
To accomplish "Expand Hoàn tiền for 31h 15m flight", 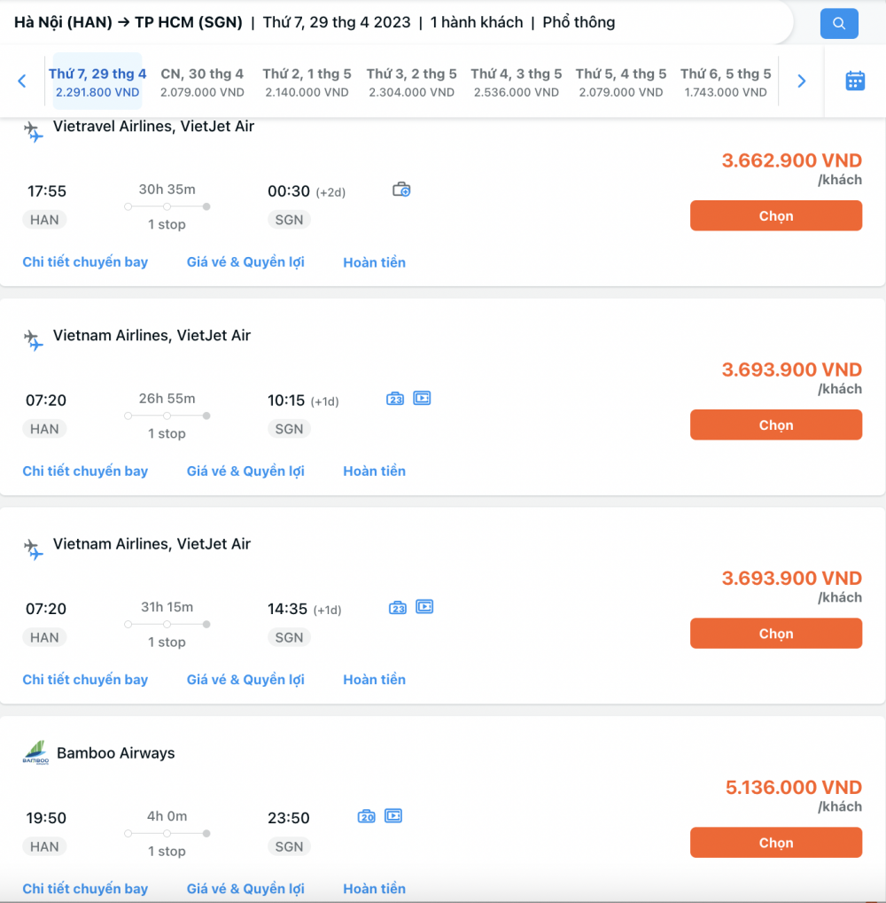I will [x=374, y=680].
